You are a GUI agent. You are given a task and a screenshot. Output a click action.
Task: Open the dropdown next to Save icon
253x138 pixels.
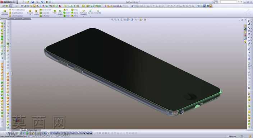pos(35,2)
